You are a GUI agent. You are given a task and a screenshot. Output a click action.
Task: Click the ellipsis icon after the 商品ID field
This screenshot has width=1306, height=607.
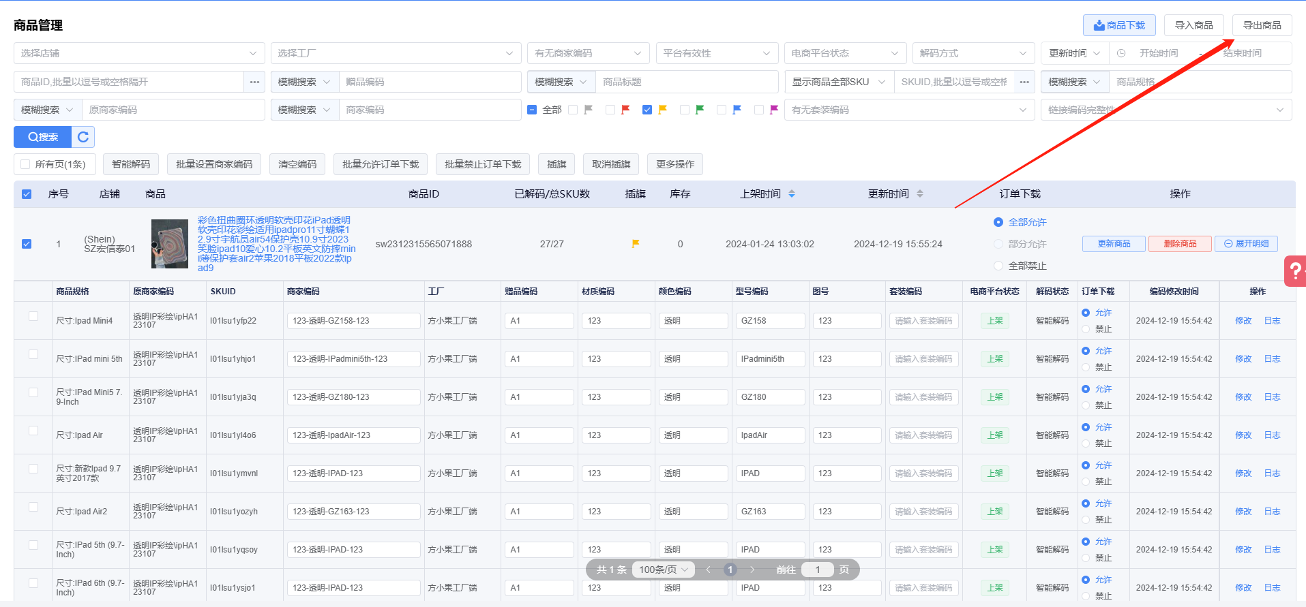point(254,82)
